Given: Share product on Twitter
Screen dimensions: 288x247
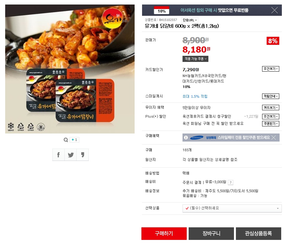Looking at the screenshot, I should click(71, 155).
